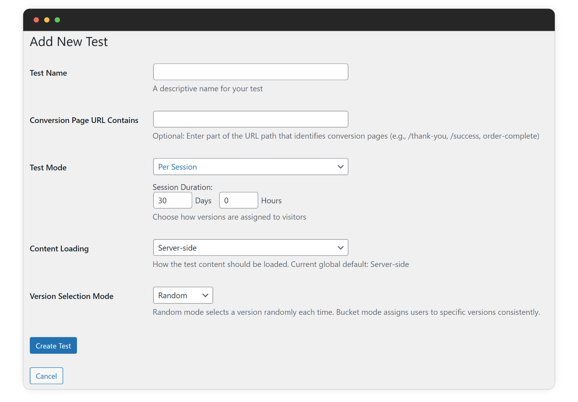This screenshot has height=402, width=578.
Task: Click the Optional URL path hint text
Action: [346, 136]
